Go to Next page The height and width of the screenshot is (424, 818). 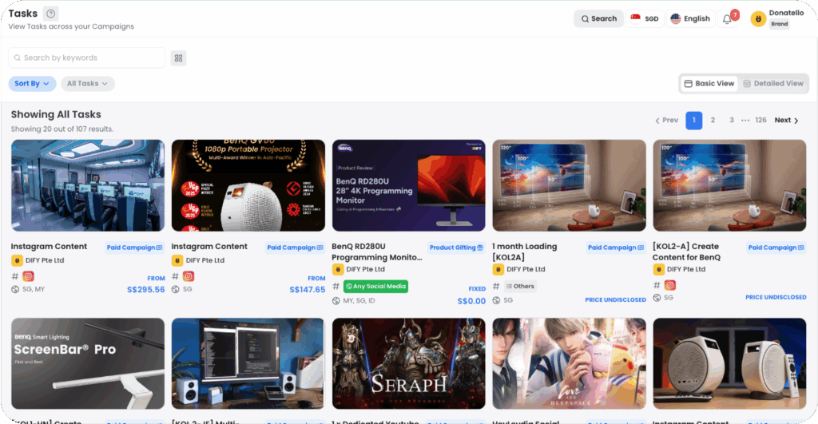tap(786, 121)
